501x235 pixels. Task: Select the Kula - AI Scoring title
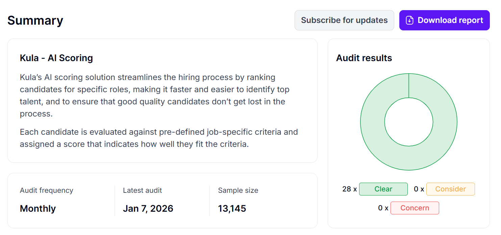(56, 58)
